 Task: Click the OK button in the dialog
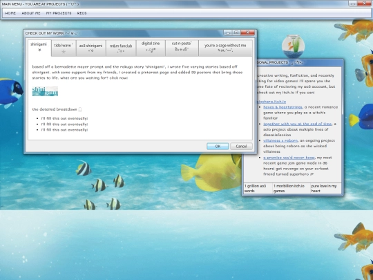(218, 146)
